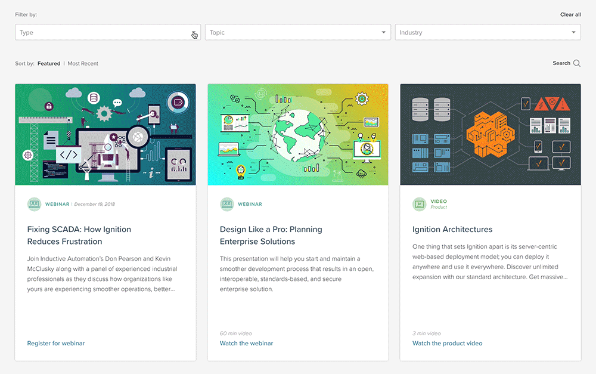This screenshot has height=374, width=596.
Task: Sort resources by Most Recent
Action: 83,64
